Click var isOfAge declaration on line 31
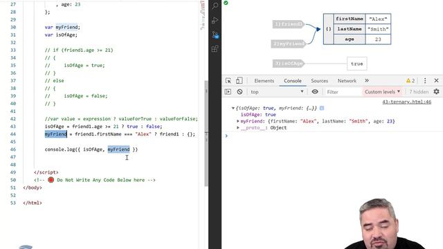The image size is (443, 249). tap(61, 35)
